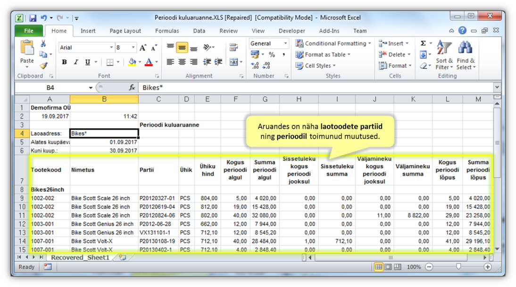Click the Format Painter brush icon

43,66
